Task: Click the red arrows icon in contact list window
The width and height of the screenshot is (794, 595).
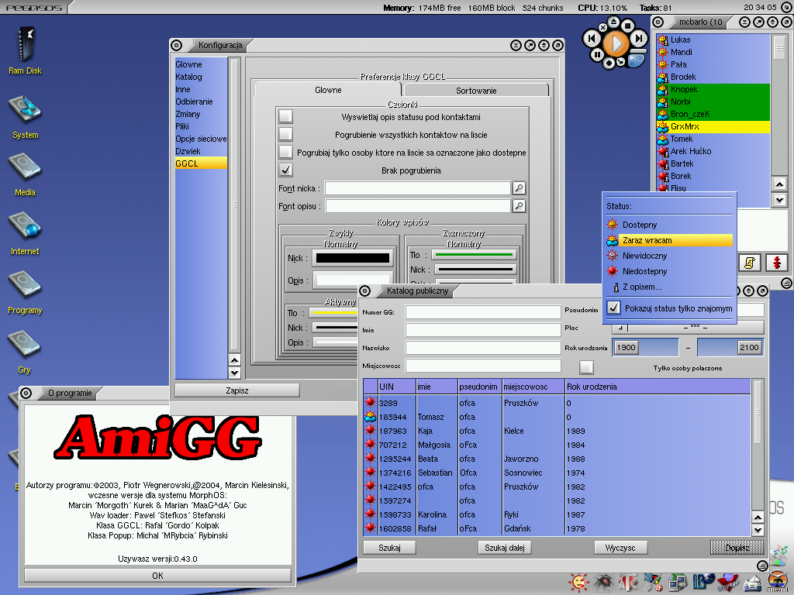Action: (x=777, y=263)
